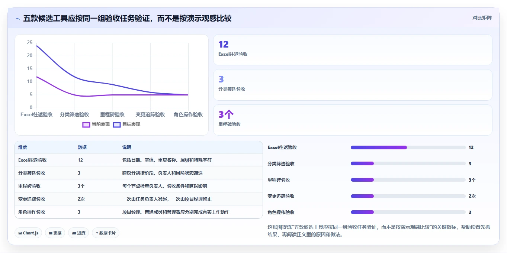
Task: Select the 12 Excel往返验收 data card
Action: 353,50
